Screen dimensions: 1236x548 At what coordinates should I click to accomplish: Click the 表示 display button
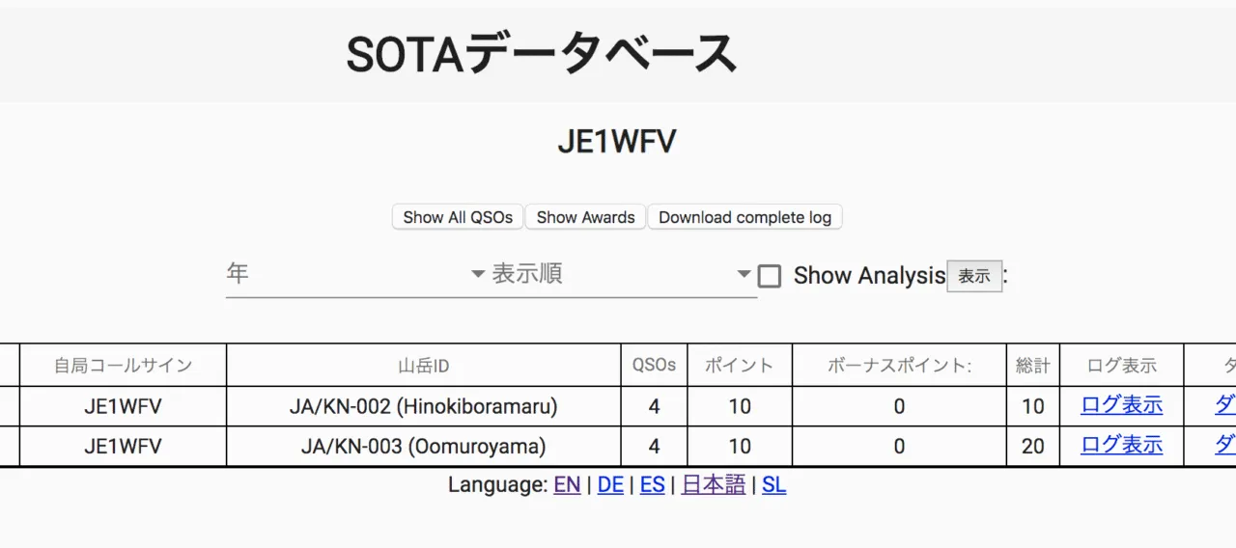point(973,276)
